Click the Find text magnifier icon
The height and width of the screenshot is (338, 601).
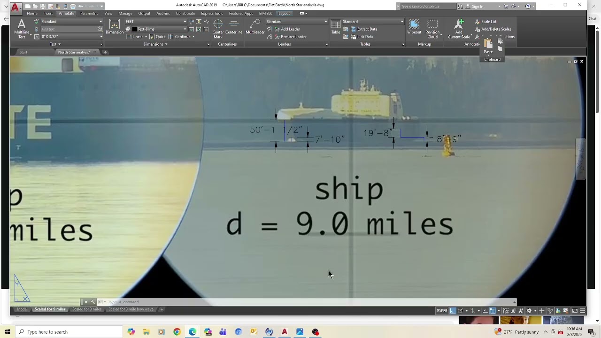click(x=100, y=29)
